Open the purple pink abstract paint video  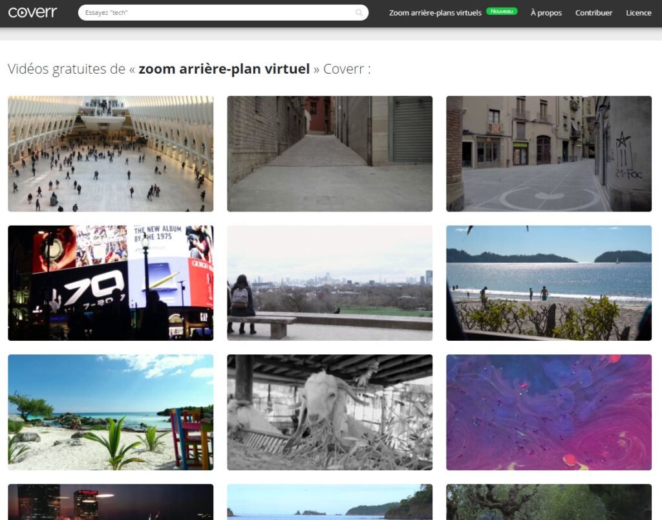(549, 412)
